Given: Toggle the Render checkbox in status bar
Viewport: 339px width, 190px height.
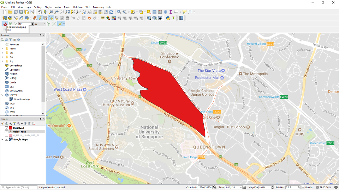Looking at the screenshot, I should tap(303, 188).
